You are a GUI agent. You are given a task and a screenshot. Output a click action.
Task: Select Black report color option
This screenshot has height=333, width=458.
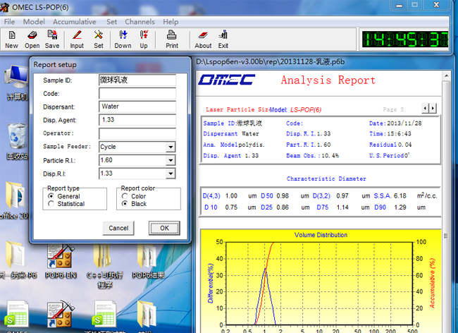[125, 204]
